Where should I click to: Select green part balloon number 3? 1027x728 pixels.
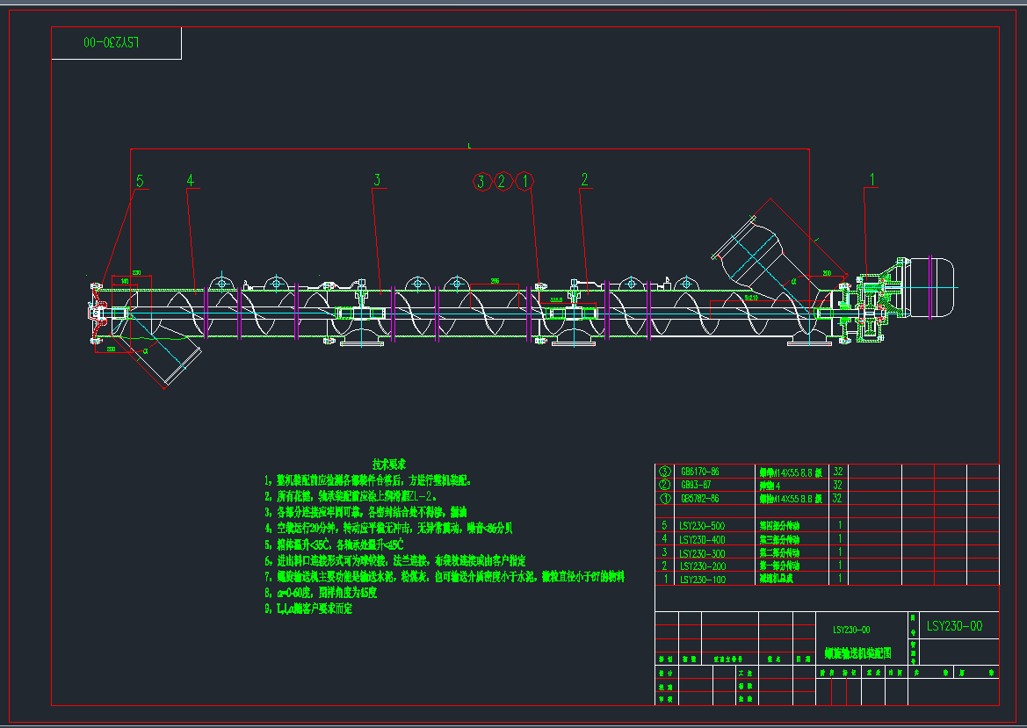[x=377, y=180]
